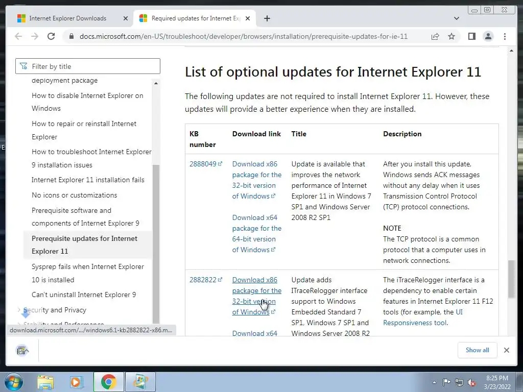Screen dimensions: 523x392
Task: Download x86 package for KB 2888049
Action: click(x=257, y=180)
